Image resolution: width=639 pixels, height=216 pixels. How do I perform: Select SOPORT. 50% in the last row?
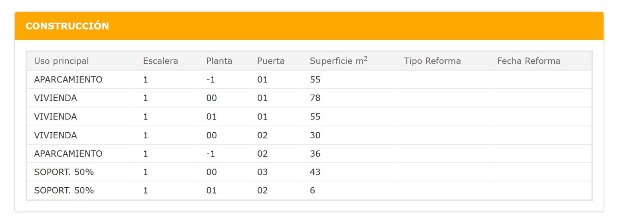(x=64, y=190)
